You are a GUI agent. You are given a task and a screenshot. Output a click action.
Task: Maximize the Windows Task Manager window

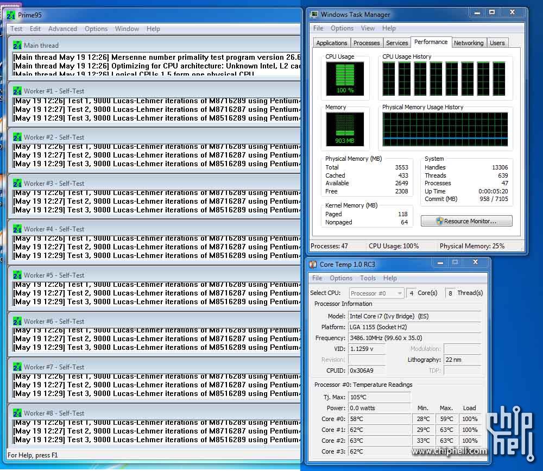click(x=492, y=12)
